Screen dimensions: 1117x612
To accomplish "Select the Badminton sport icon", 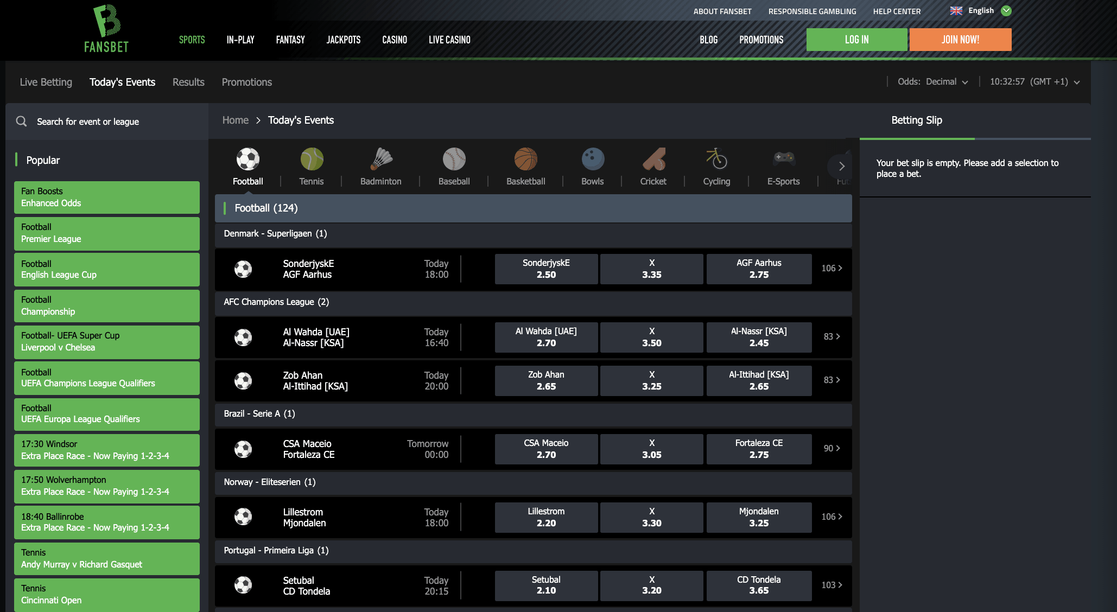I will click(381, 159).
